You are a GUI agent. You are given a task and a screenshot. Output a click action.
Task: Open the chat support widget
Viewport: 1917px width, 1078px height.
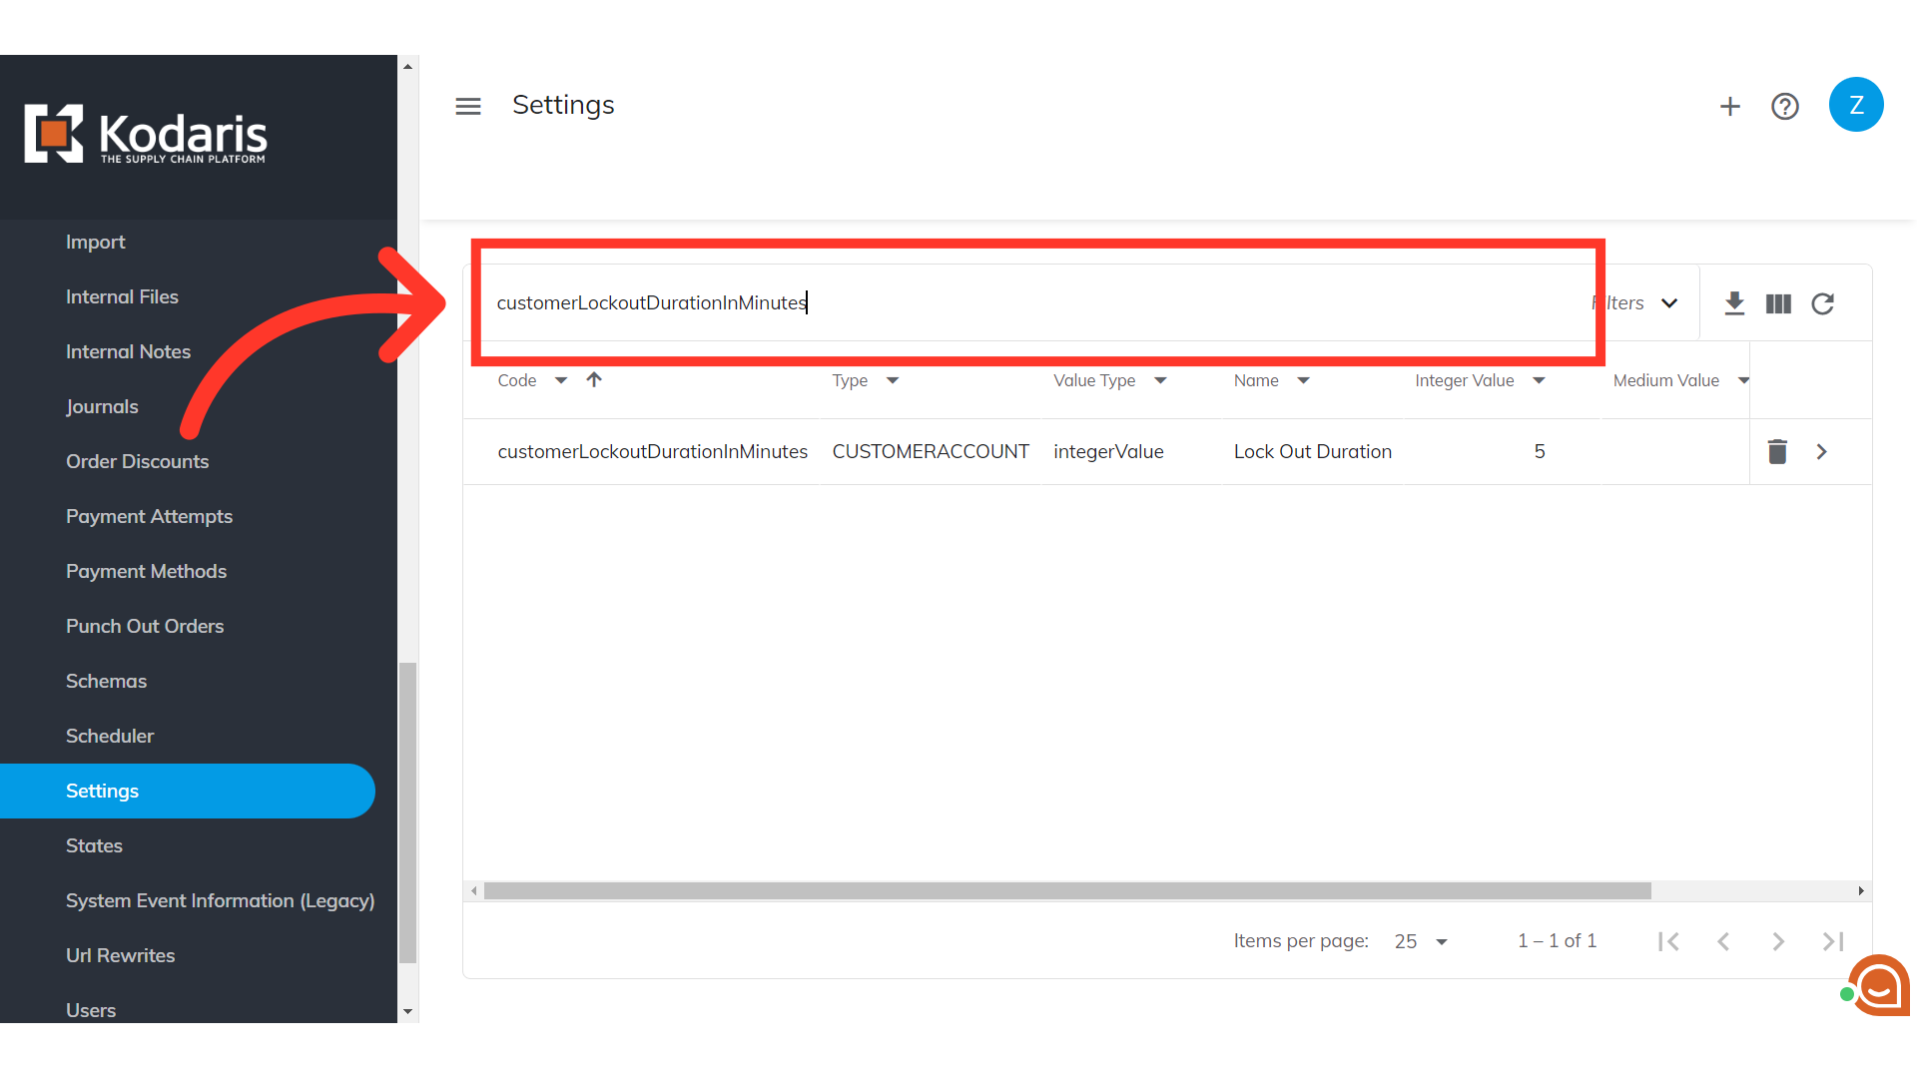tap(1878, 986)
